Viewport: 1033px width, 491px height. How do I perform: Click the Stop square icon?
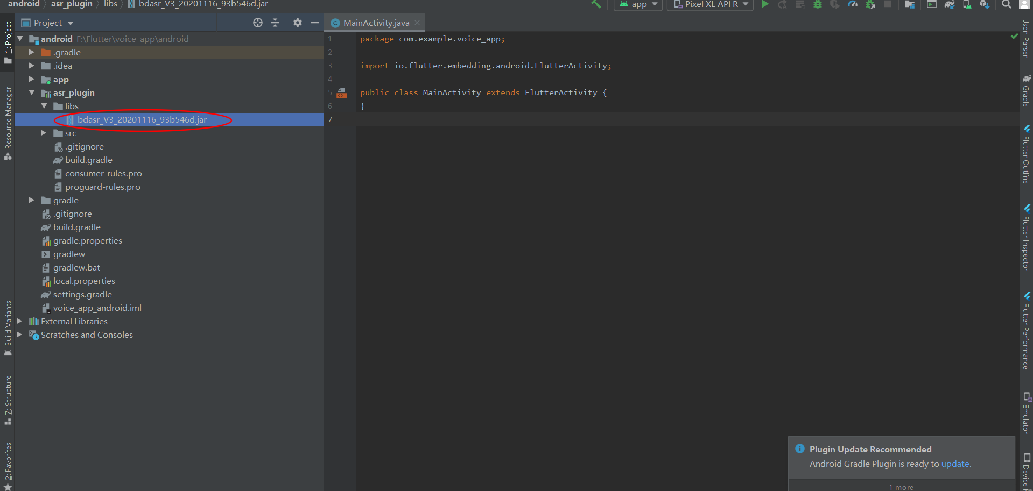tap(888, 4)
